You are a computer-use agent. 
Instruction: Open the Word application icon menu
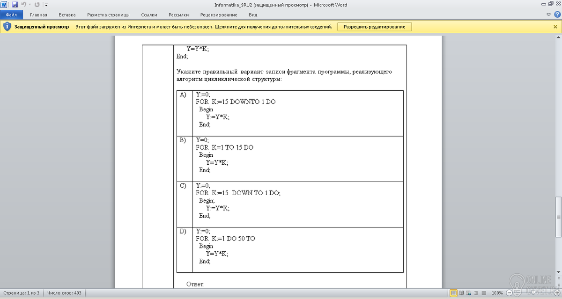click(x=4, y=5)
